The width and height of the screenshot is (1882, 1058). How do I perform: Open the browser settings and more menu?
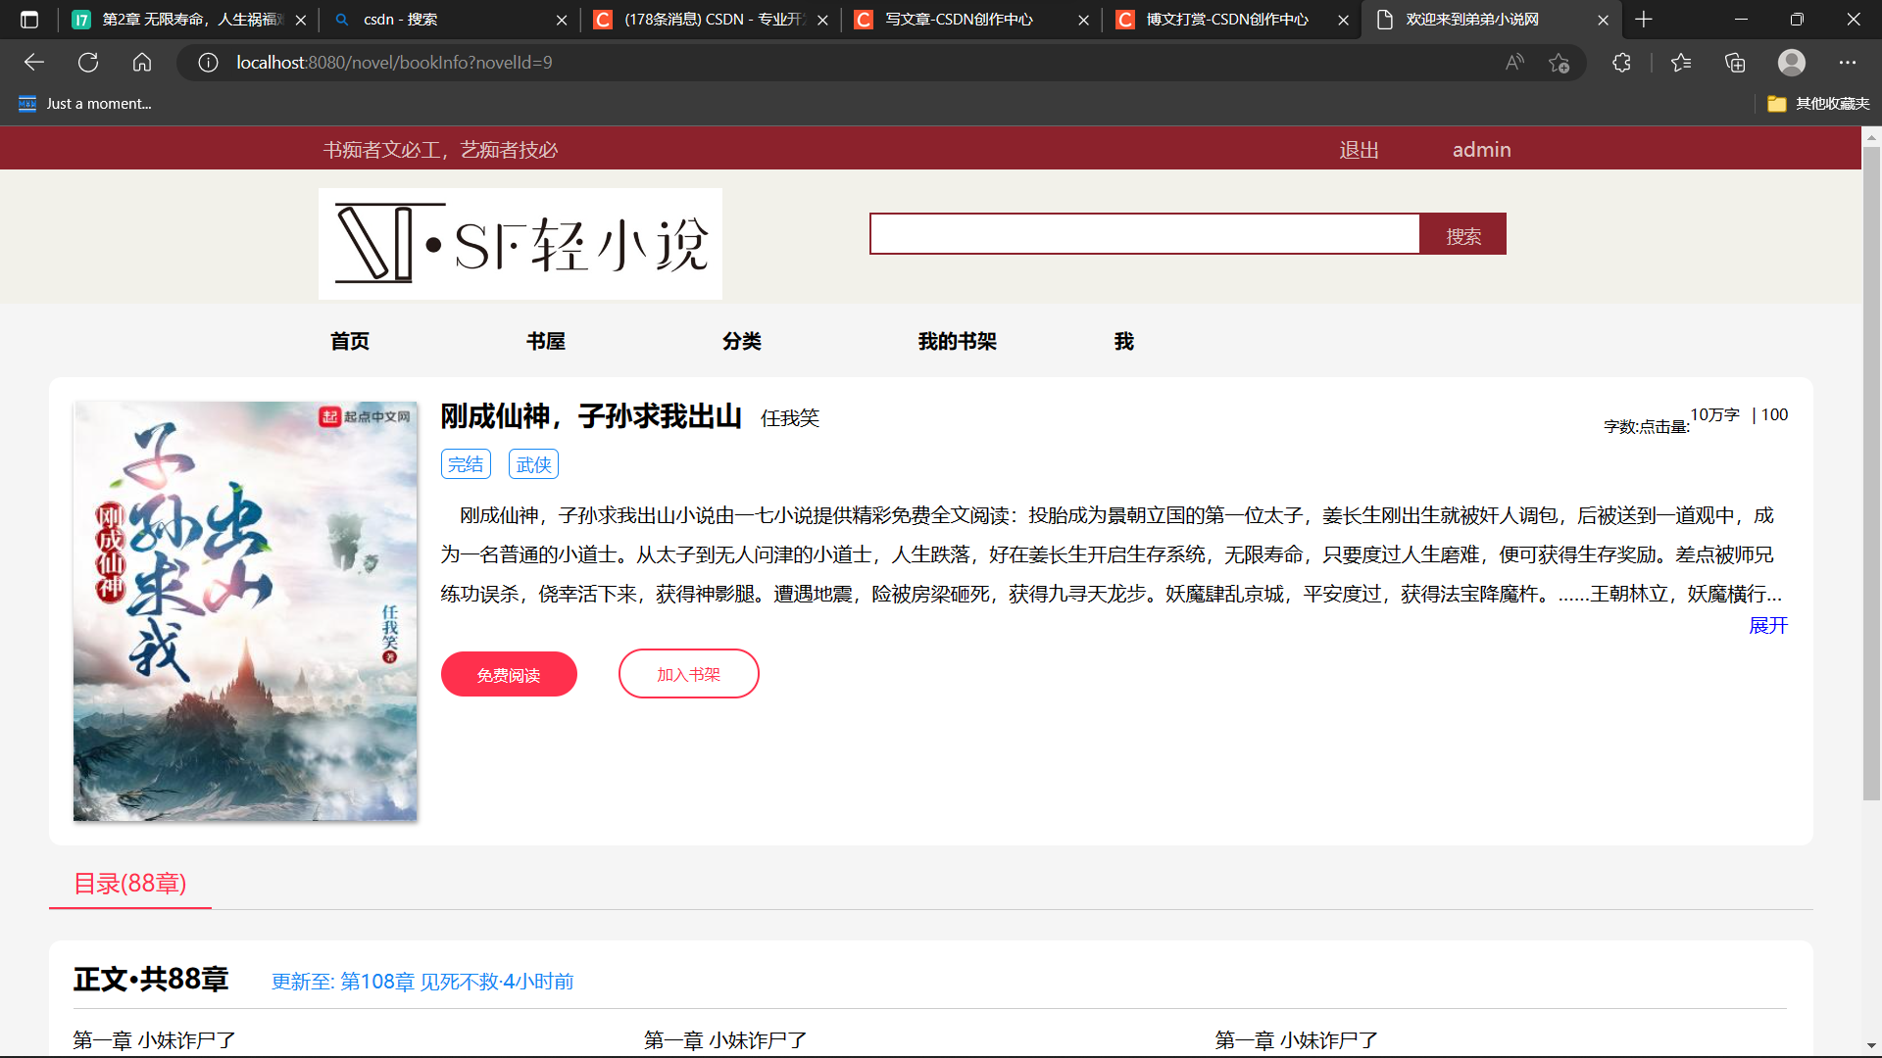pyautogui.click(x=1848, y=63)
